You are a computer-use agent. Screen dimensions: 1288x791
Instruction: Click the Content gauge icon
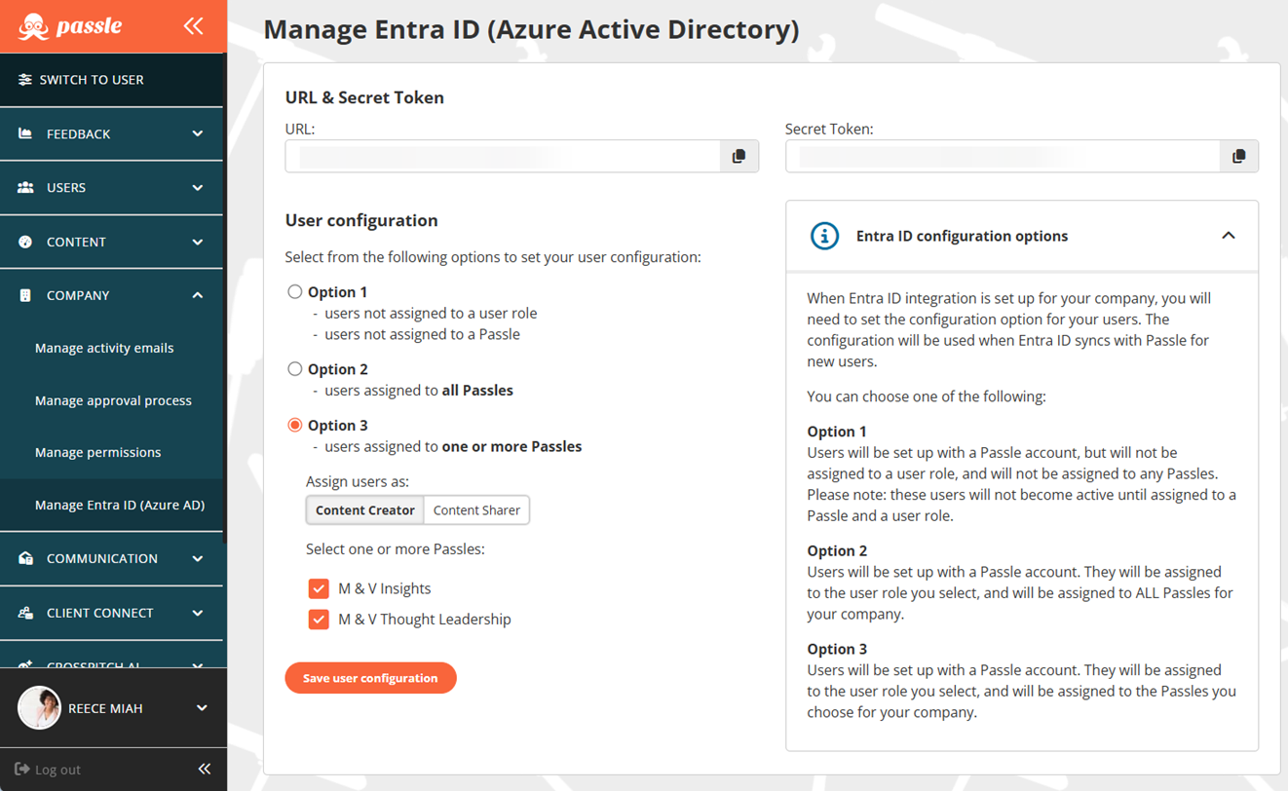coord(25,242)
